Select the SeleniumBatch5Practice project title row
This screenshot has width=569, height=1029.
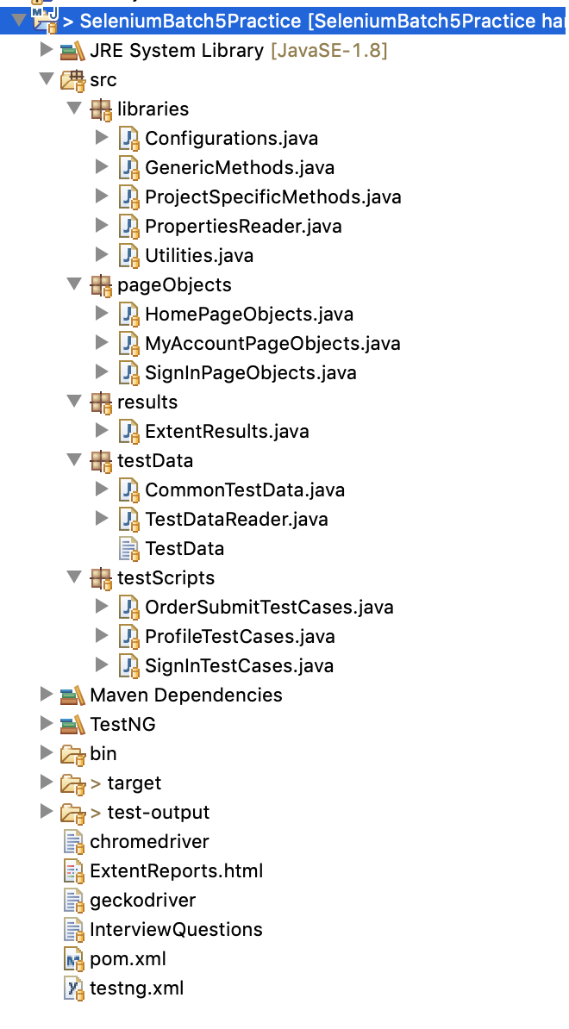tap(284, 21)
